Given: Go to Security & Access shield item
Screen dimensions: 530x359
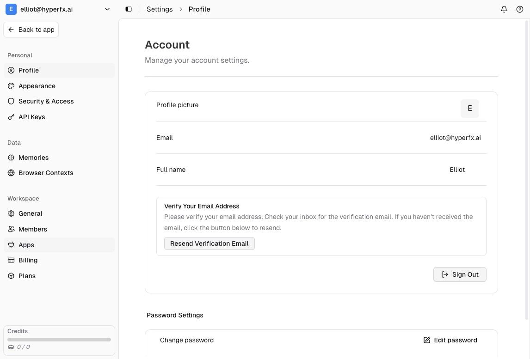Looking at the screenshot, I should click(46, 101).
